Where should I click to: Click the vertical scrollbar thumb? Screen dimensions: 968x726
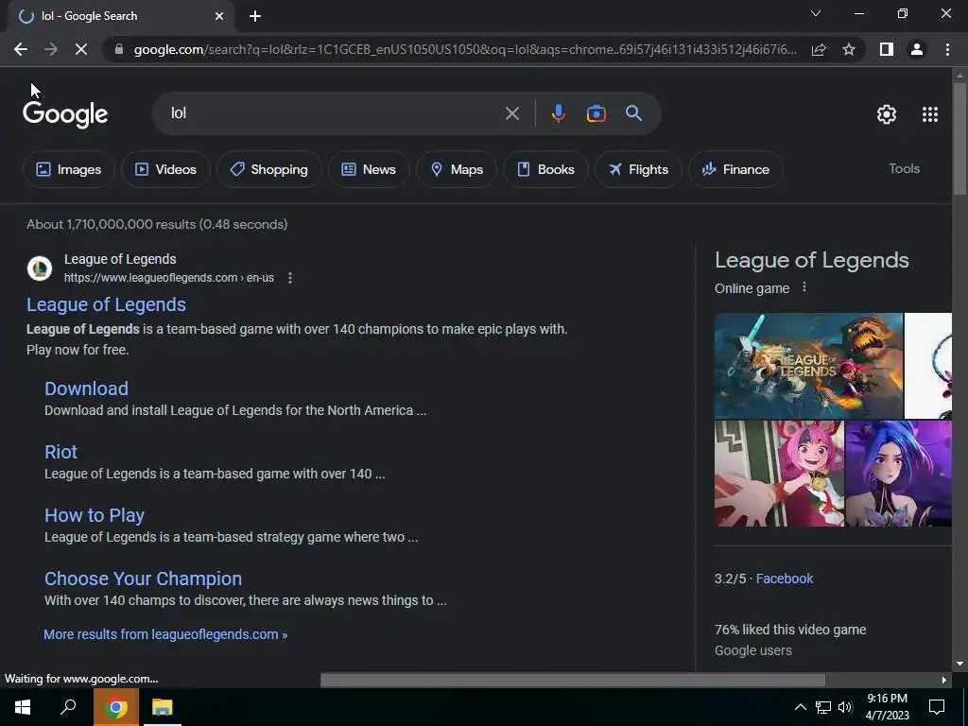click(x=959, y=139)
